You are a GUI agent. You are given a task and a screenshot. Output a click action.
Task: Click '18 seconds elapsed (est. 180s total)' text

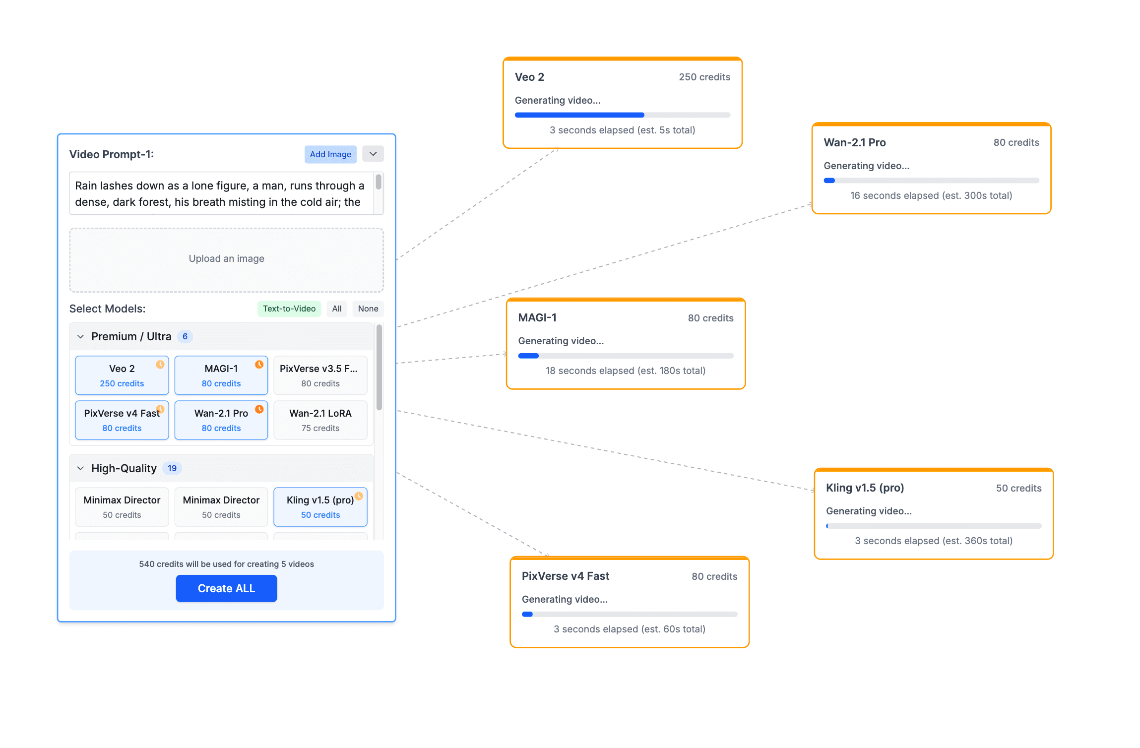[626, 371]
